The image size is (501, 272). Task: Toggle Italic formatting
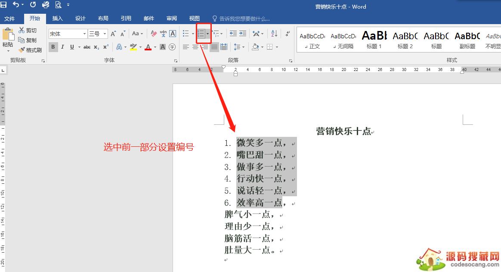pos(62,47)
